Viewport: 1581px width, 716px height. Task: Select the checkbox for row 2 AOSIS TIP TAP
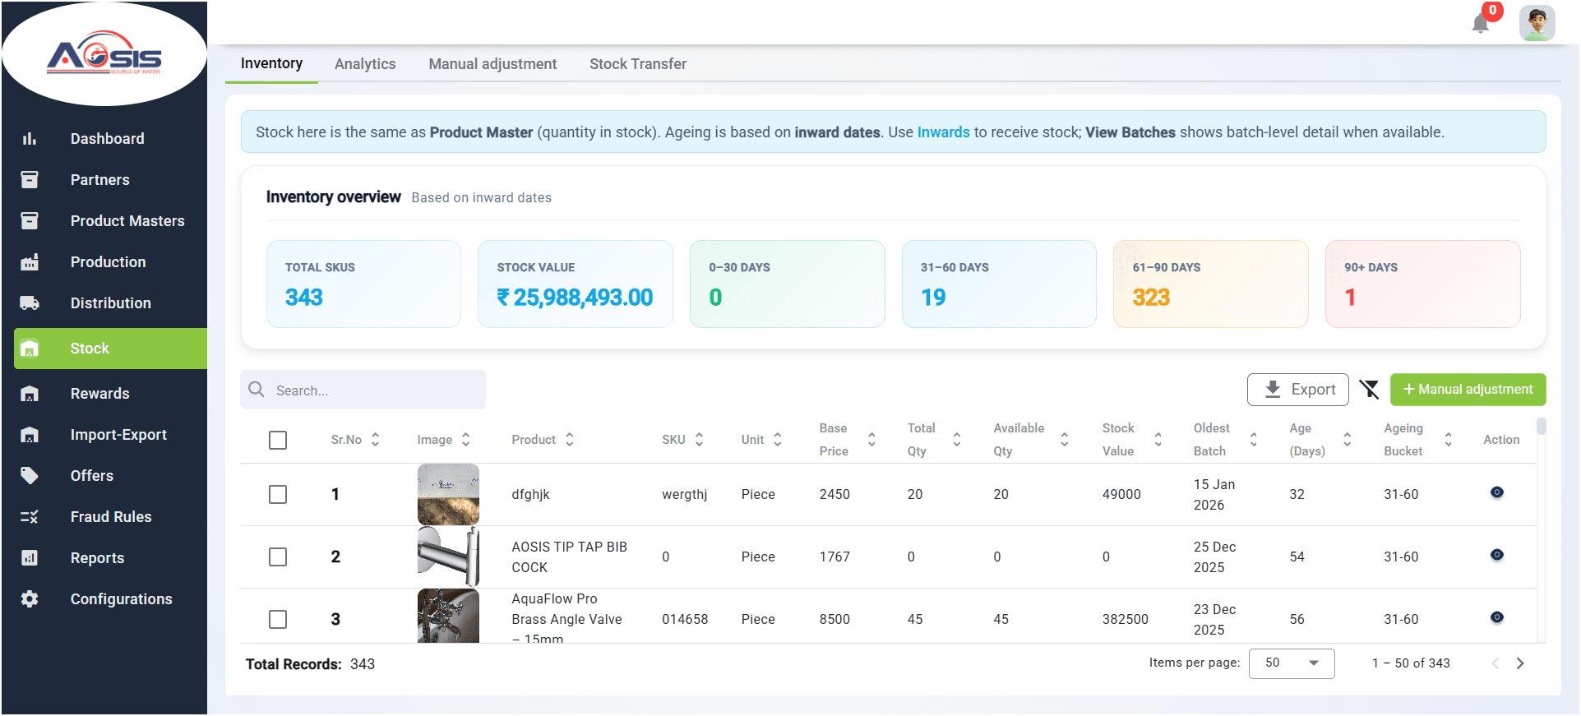click(x=278, y=557)
